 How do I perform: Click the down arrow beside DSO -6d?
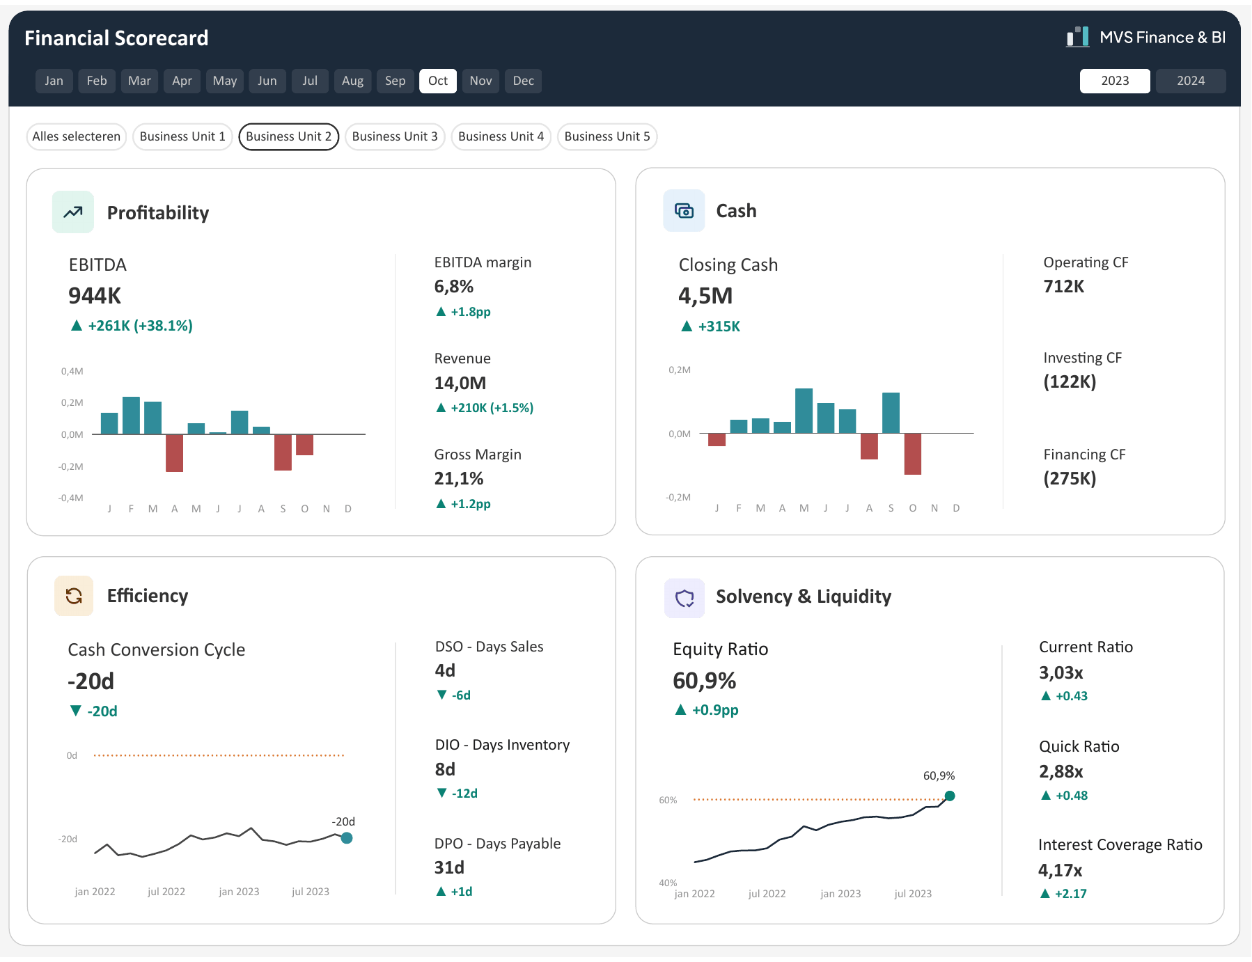click(441, 695)
